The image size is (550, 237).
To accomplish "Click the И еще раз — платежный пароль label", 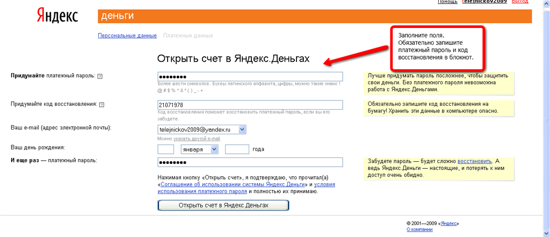I will pos(54,161).
